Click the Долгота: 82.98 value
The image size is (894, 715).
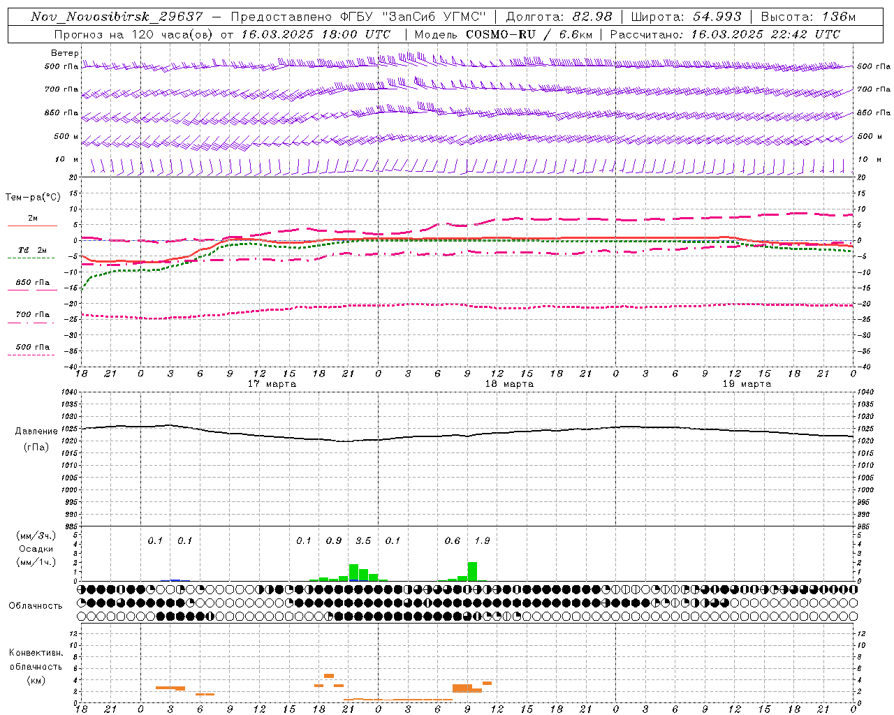coord(559,17)
